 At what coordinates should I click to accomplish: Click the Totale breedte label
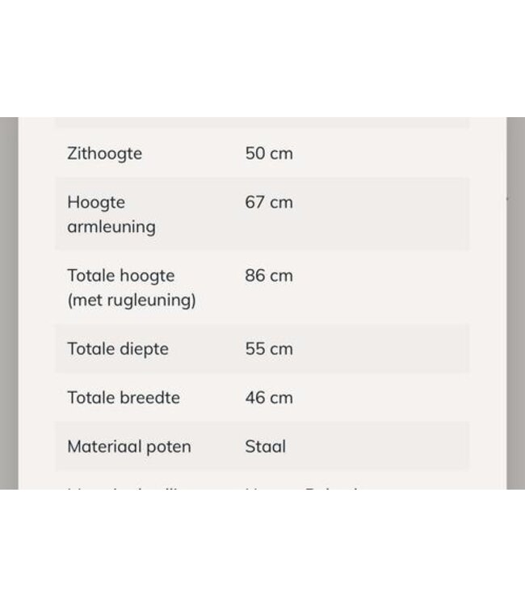point(123,398)
